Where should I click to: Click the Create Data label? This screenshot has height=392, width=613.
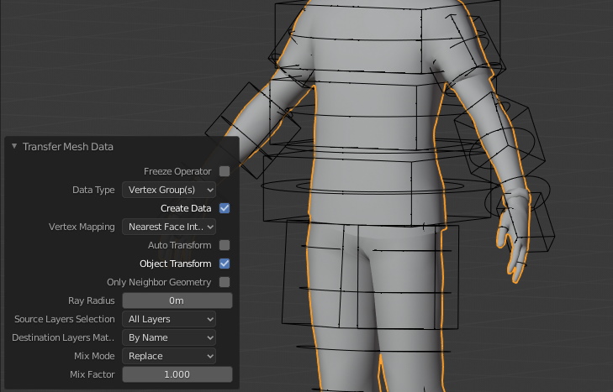(x=186, y=208)
